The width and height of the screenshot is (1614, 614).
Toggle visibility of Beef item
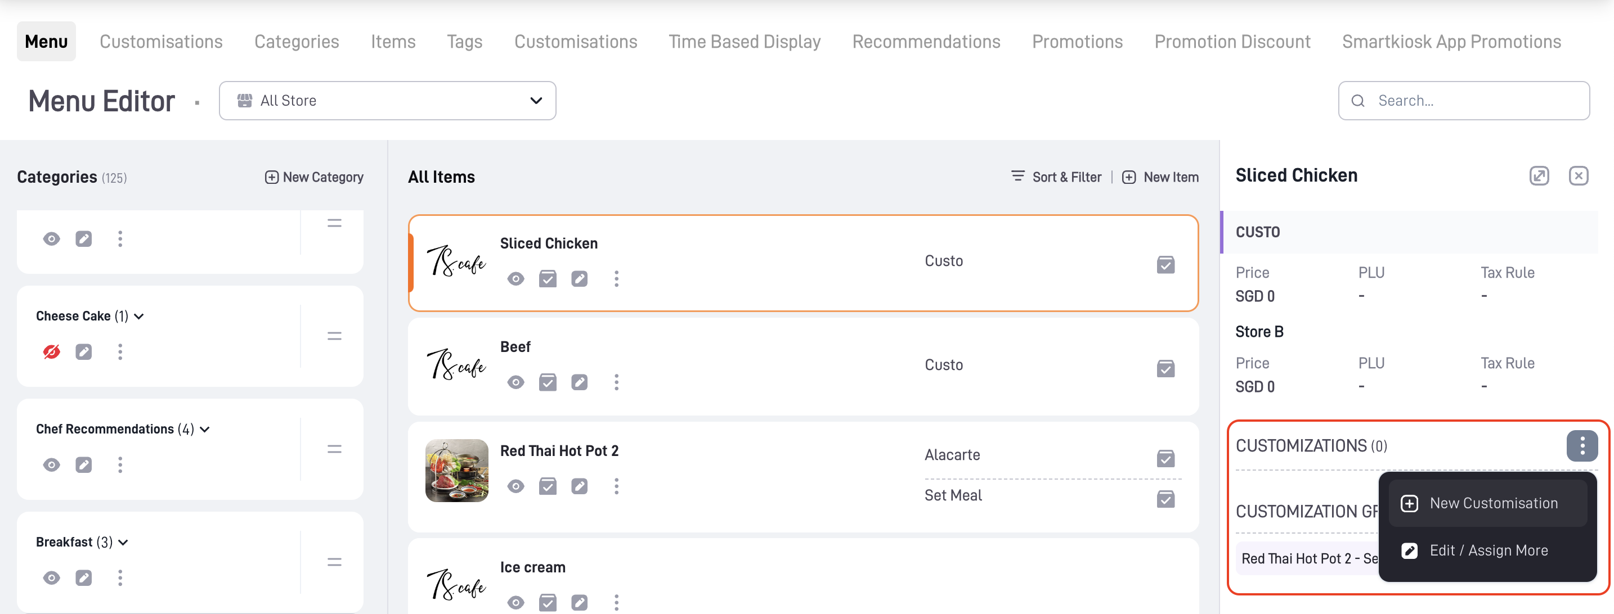(x=515, y=382)
